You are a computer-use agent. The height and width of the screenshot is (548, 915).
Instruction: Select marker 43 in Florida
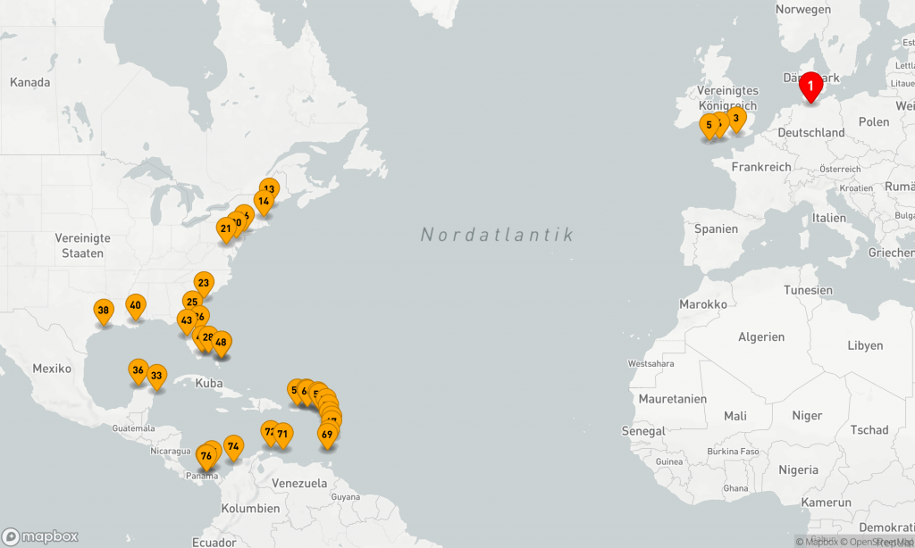click(187, 320)
